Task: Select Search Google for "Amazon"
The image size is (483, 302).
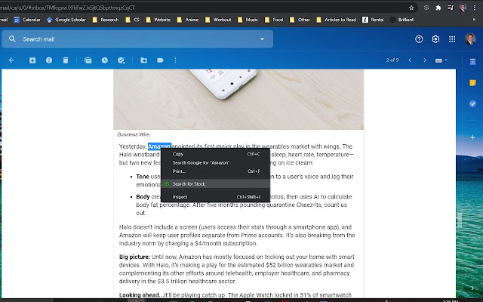Action: click(x=215, y=162)
